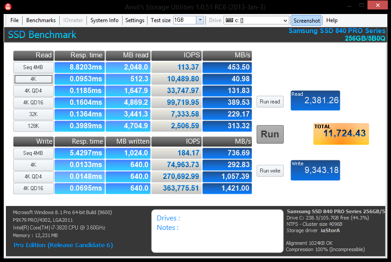
Task: Click the MB written column header
Action: tap(128, 141)
